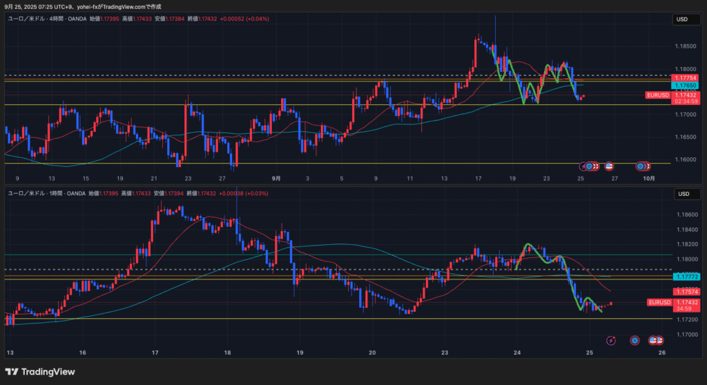Click date 18 on the lower time axis
This screenshot has height=385, width=707.
pyautogui.click(x=227, y=353)
